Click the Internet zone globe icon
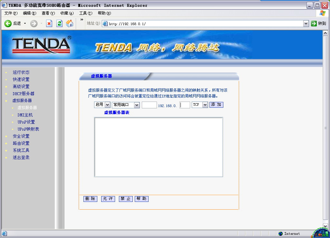The image size is (330, 238). click(281, 233)
